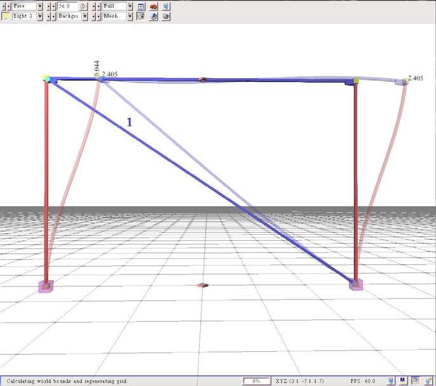This screenshot has height=386, width=436.
Task: Click stepper button directly left of Mesh
Action: [x=99, y=16]
